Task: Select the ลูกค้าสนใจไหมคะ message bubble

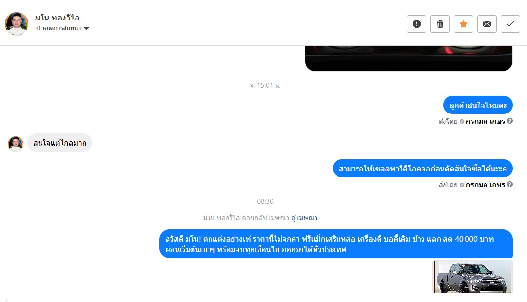Action: tap(478, 105)
